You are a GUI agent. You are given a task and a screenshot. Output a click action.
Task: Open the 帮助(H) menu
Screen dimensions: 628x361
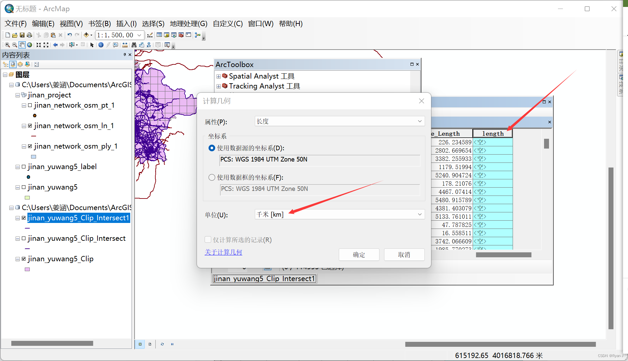[x=291, y=24]
